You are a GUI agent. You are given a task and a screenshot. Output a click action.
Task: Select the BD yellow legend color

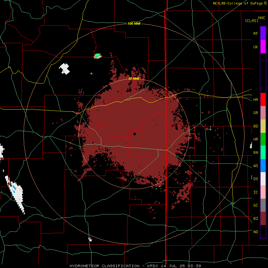coord(263,126)
